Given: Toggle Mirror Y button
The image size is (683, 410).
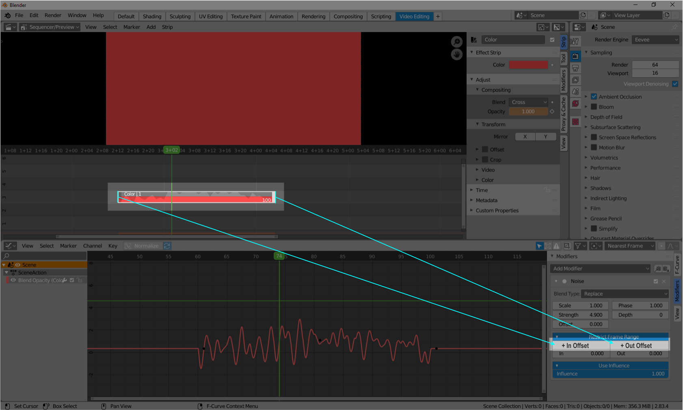Looking at the screenshot, I should (x=545, y=137).
